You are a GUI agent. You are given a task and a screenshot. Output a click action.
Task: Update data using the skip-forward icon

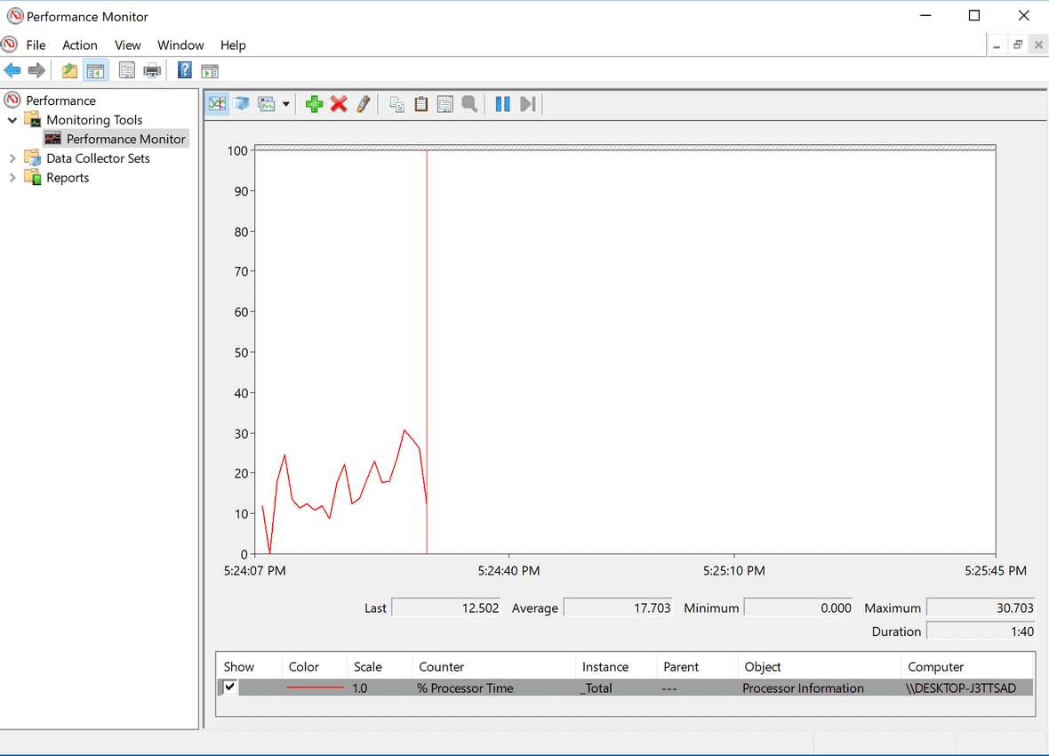[x=527, y=103]
